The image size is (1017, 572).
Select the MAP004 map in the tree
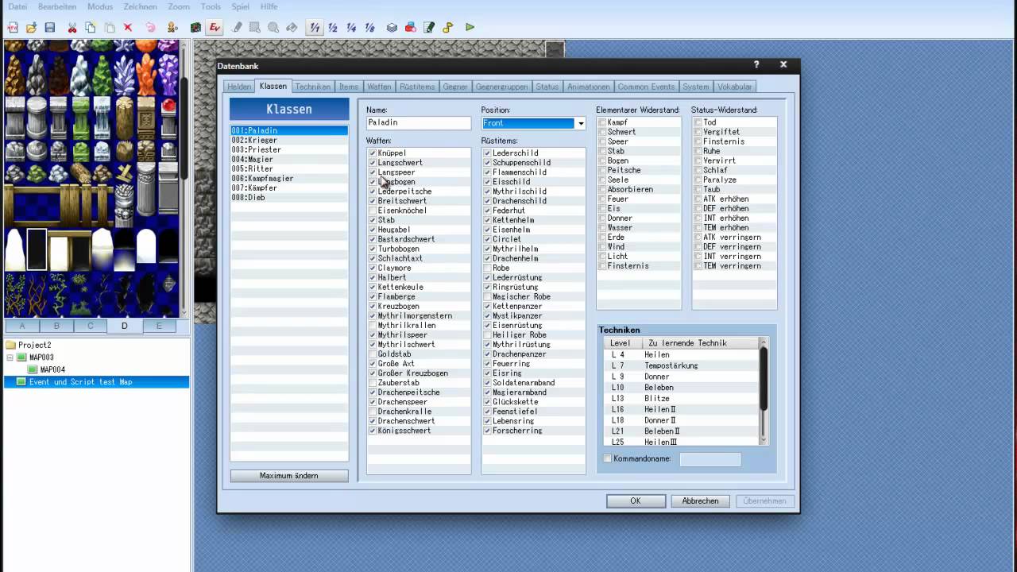(x=52, y=369)
